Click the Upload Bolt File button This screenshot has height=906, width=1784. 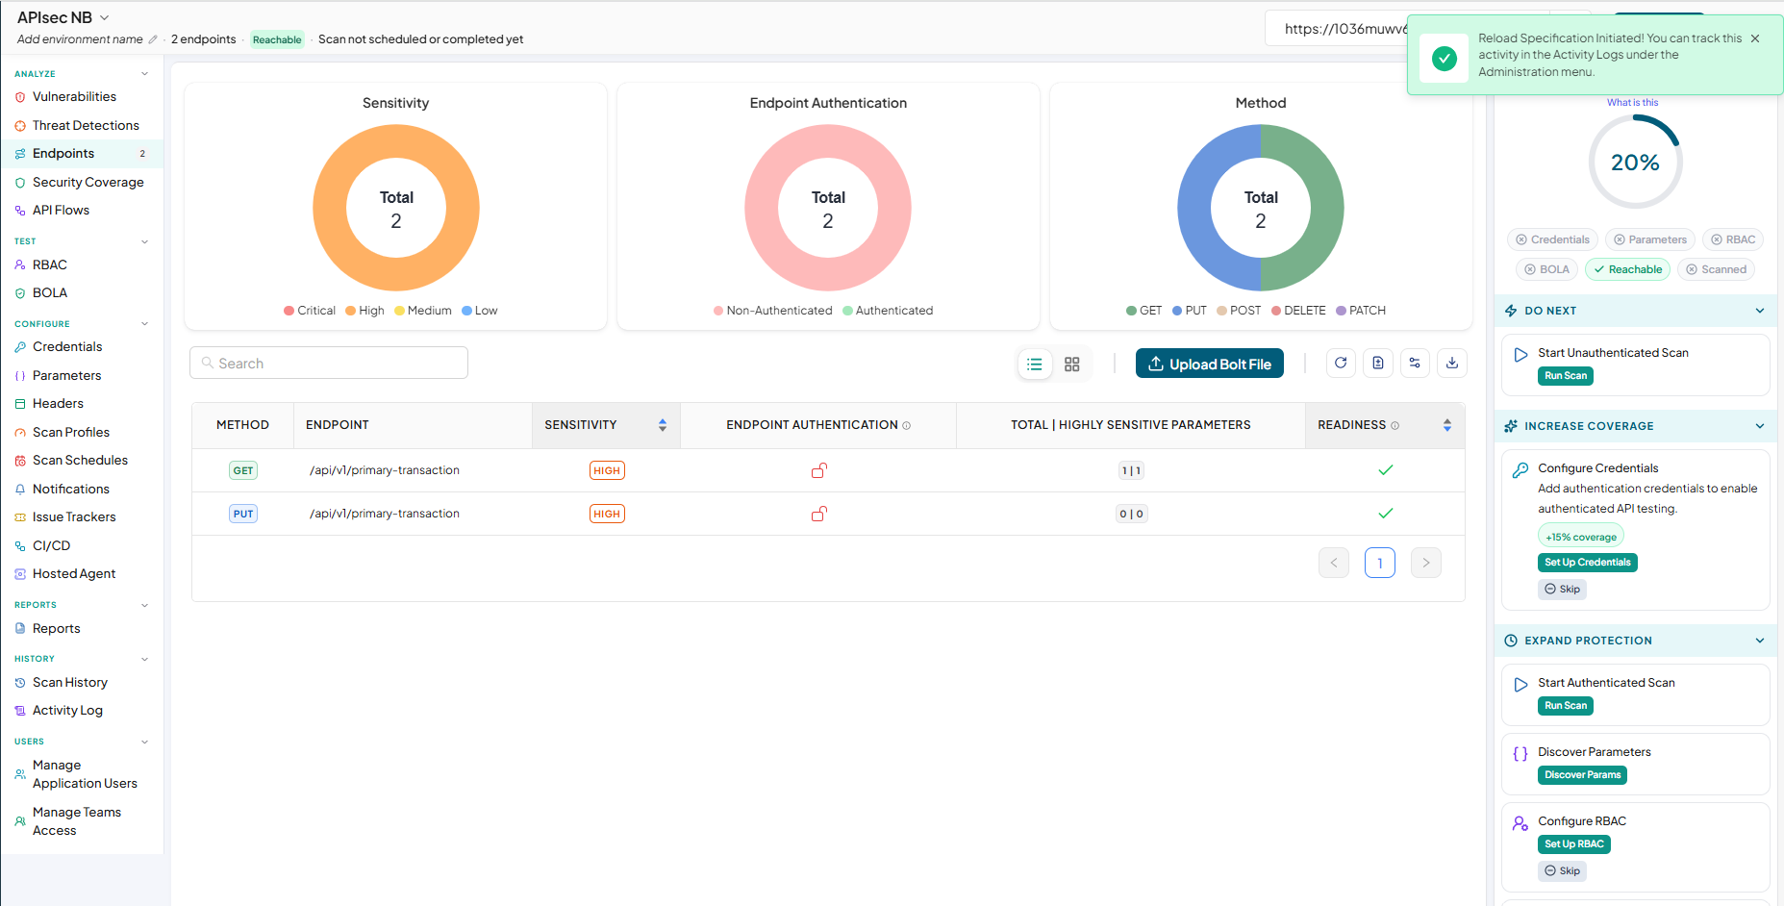[1210, 364]
